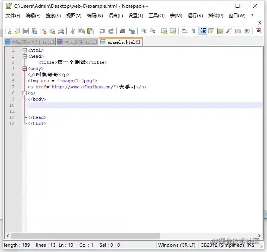Switch to the 网站开发入门.txt tab
The width and height of the screenshot is (267, 252).
[x=30, y=42]
